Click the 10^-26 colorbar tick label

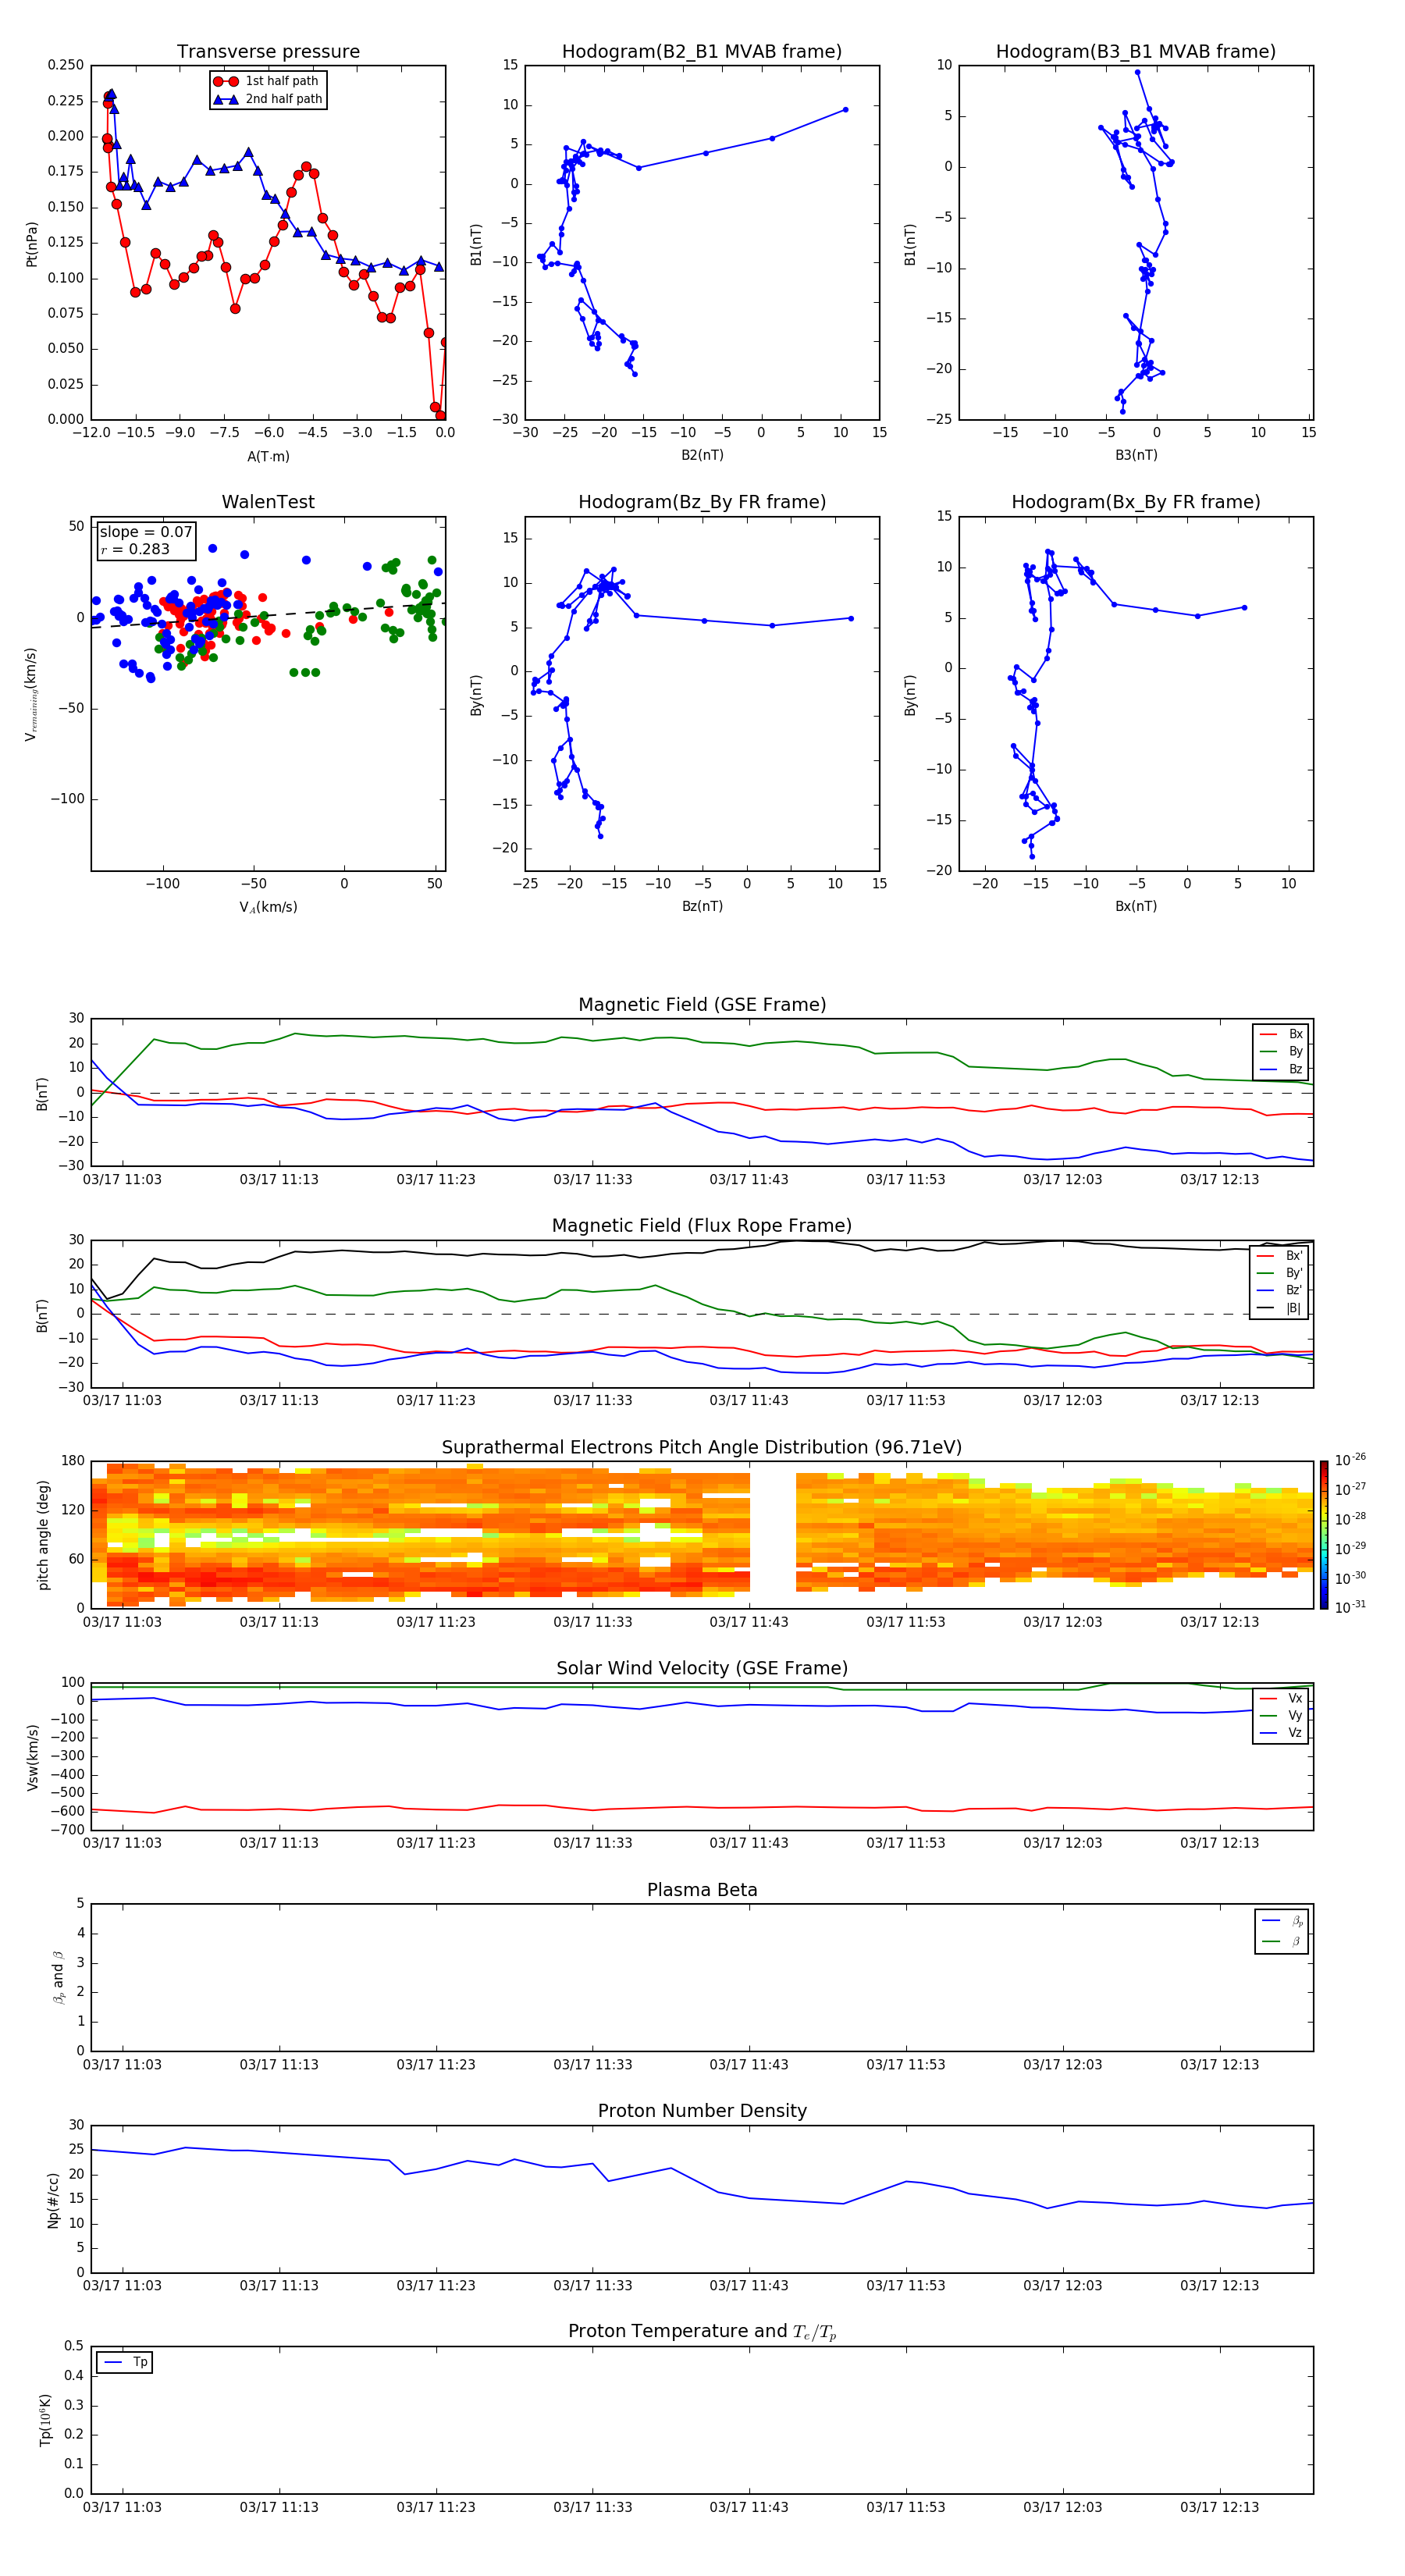coord(1350,1460)
